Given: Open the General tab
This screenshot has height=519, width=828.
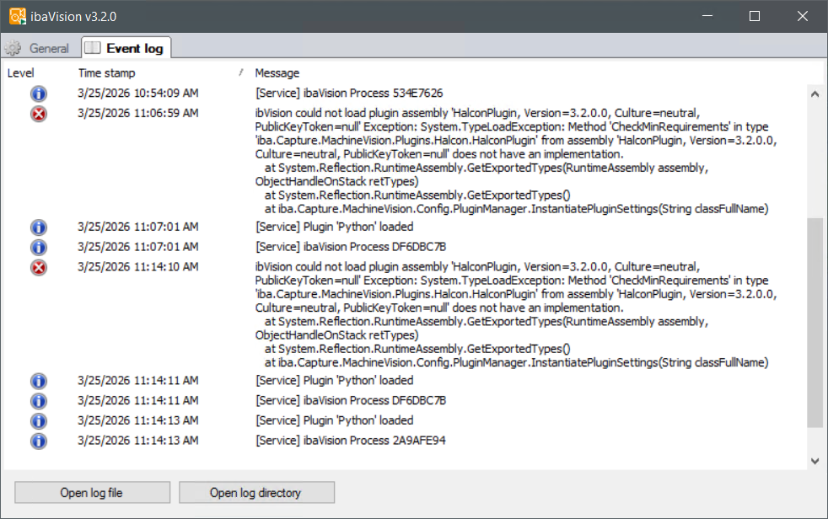Looking at the screenshot, I should [37, 48].
